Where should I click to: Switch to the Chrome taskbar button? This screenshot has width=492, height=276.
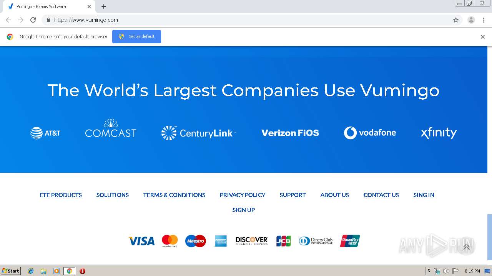[69, 271]
